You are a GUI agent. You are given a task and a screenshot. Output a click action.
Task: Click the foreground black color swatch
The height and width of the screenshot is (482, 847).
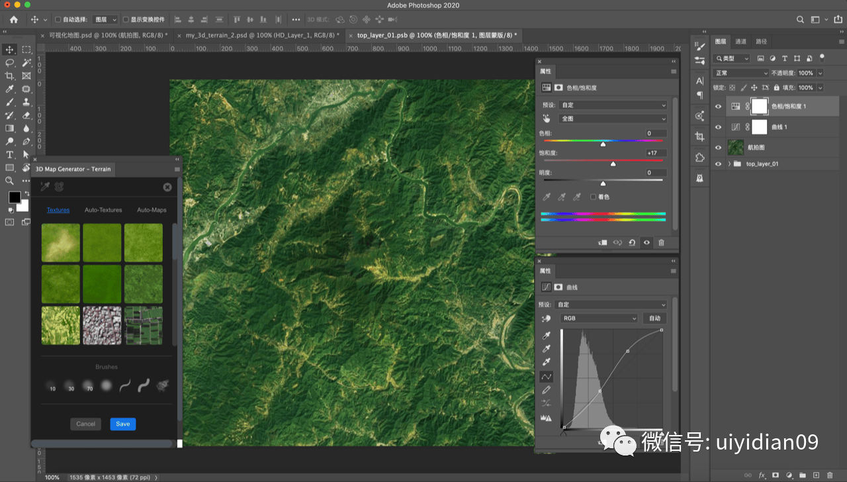pos(15,197)
